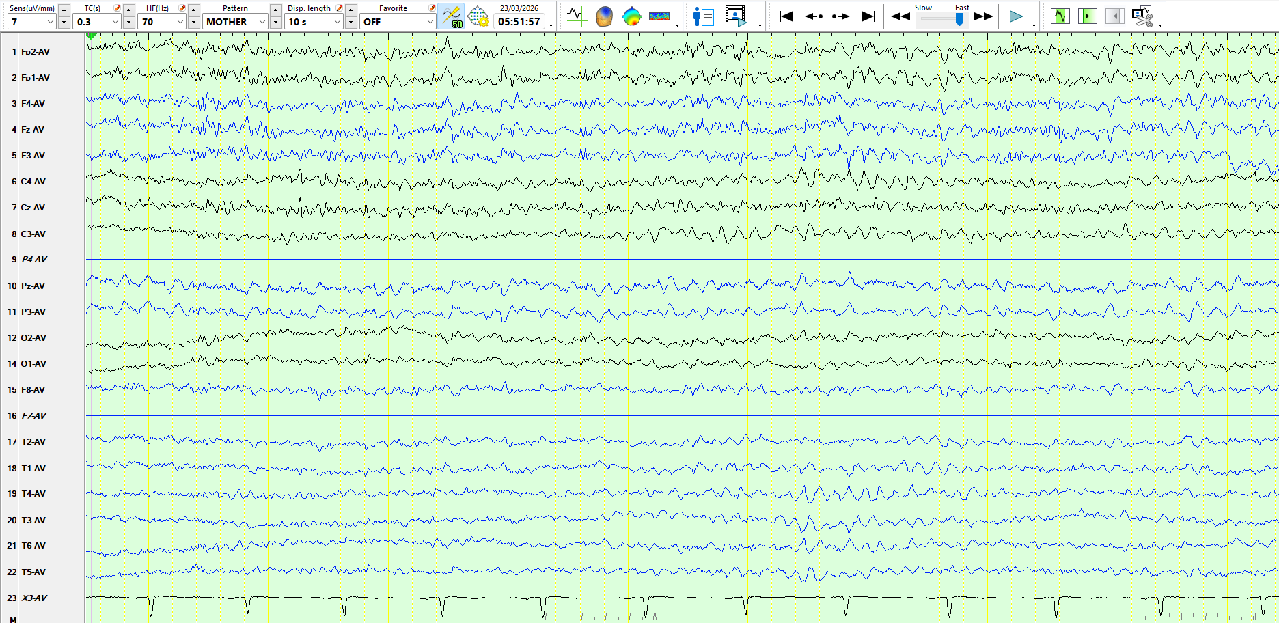Image resolution: width=1279 pixels, height=623 pixels.
Task: Select the Fp2-AV channel label
Action: (x=36, y=52)
